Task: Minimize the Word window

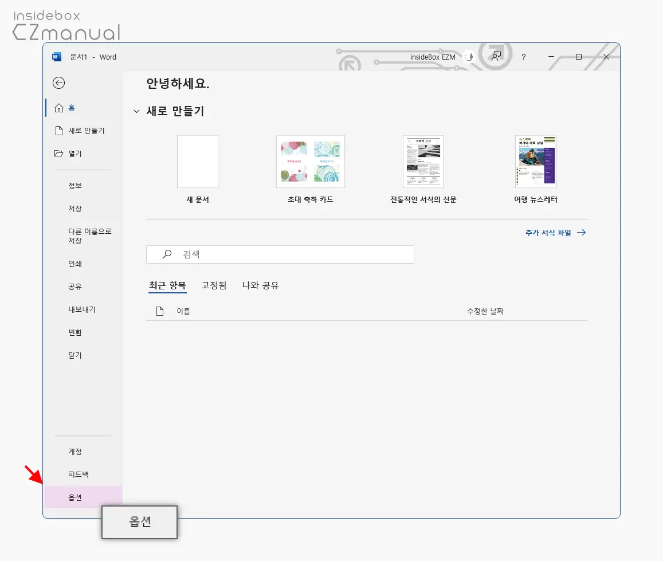Action: coord(551,57)
